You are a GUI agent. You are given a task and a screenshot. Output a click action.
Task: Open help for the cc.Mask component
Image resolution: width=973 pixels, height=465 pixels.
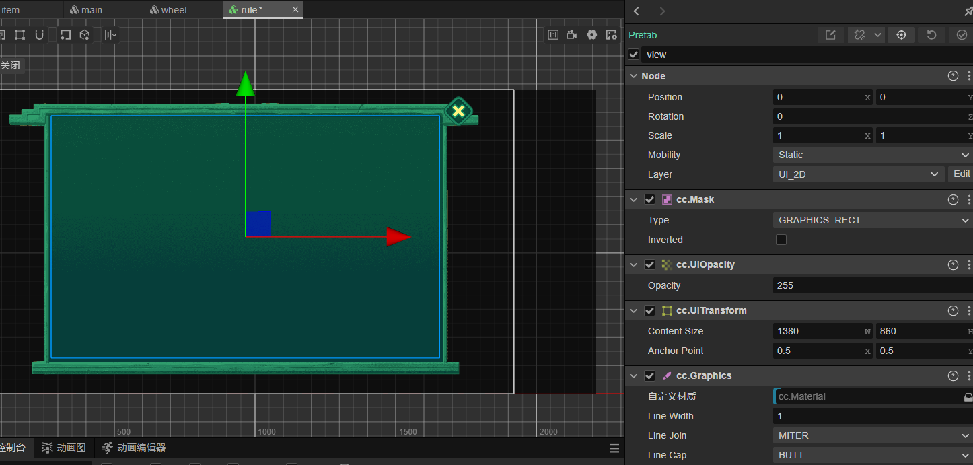click(953, 199)
